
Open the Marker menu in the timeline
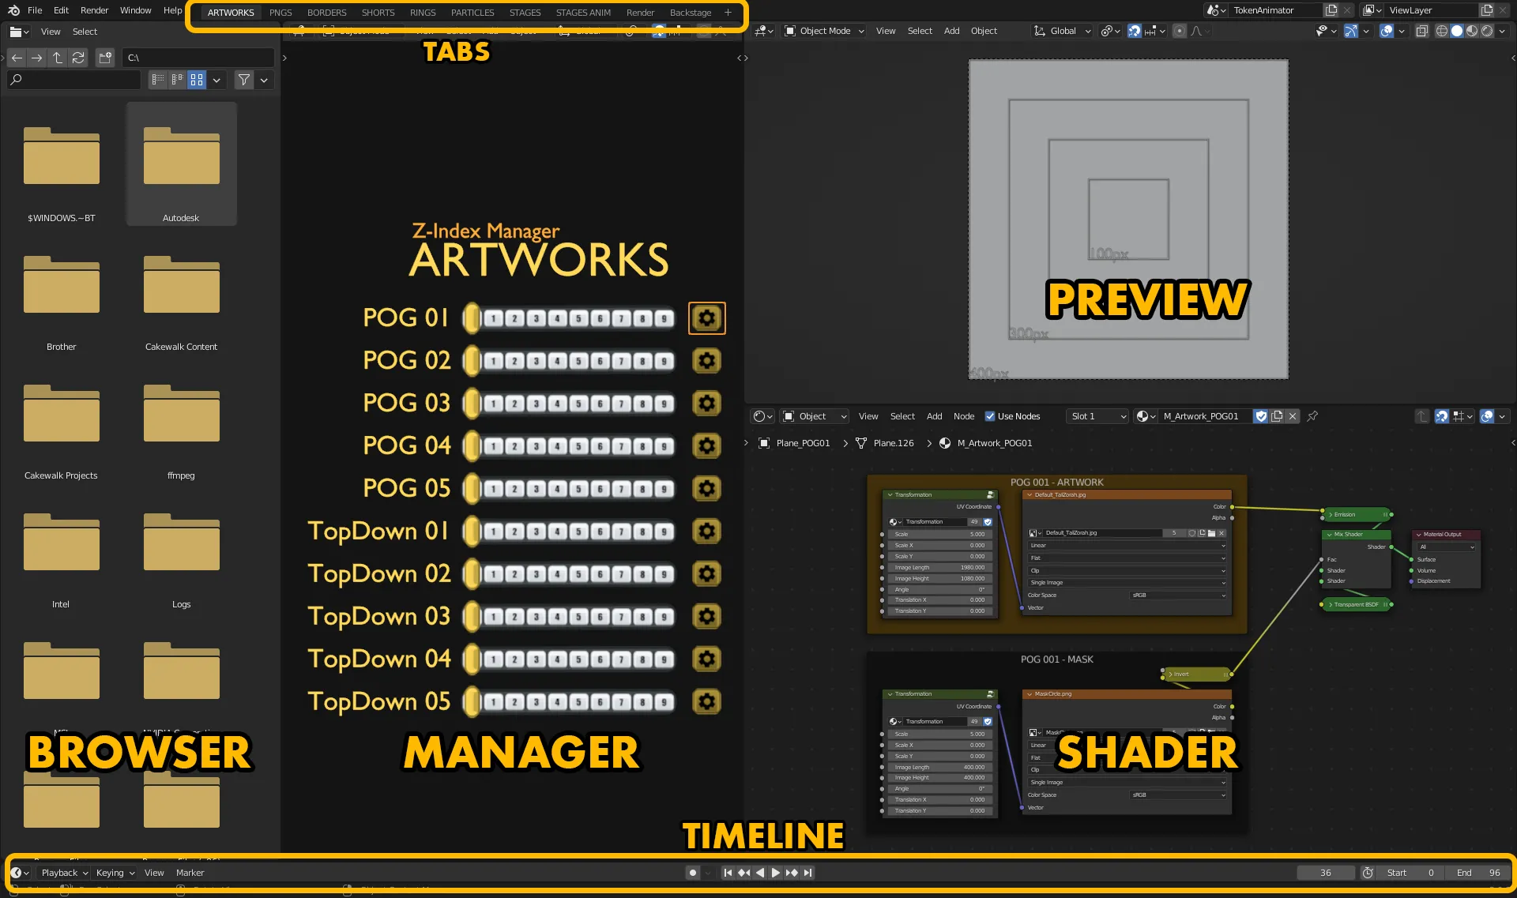[190, 873]
